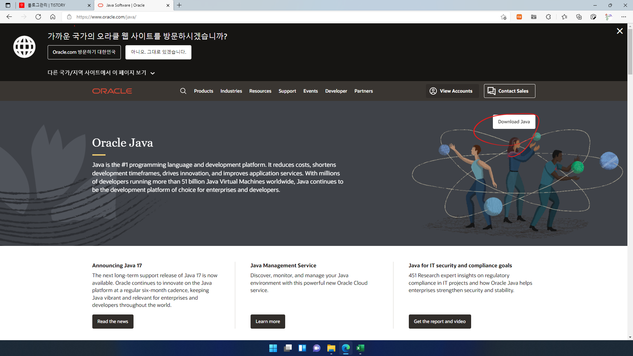Image resolution: width=633 pixels, height=356 pixels.
Task: Open the Developer menu
Action: tap(336, 91)
